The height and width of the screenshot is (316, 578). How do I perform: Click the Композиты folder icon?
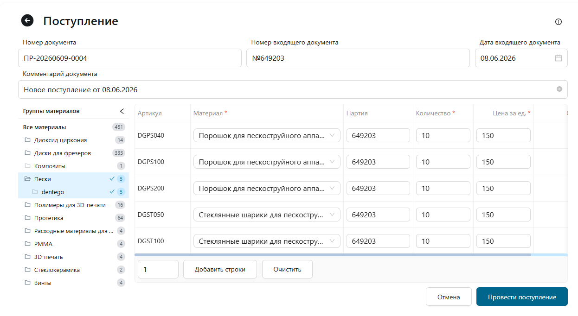tap(27, 166)
